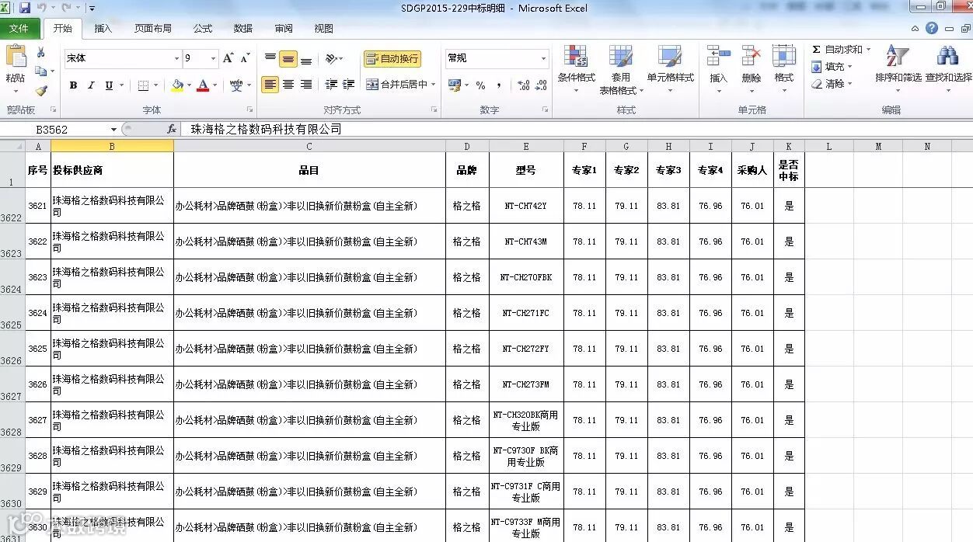Switch to the 页面布局 tab
Image resolution: width=973 pixels, height=542 pixels.
point(153,29)
